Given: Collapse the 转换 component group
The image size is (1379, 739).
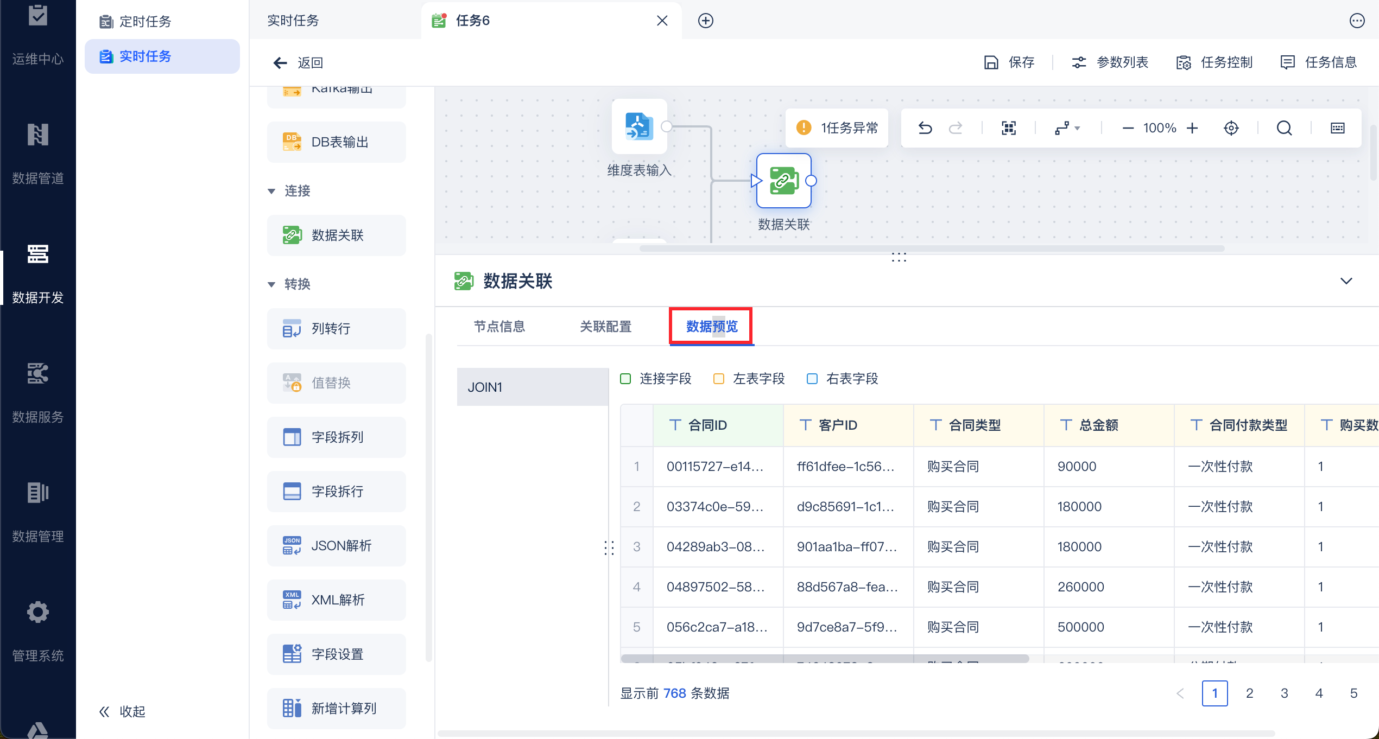Looking at the screenshot, I should click(x=271, y=284).
